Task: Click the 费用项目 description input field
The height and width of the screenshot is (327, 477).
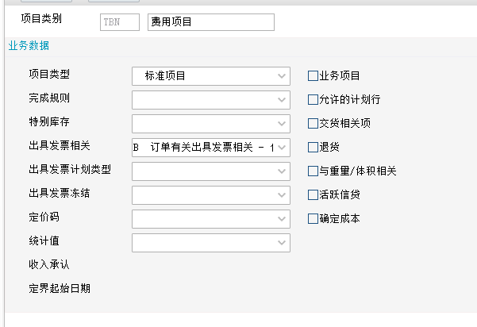Action: [x=211, y=22]
